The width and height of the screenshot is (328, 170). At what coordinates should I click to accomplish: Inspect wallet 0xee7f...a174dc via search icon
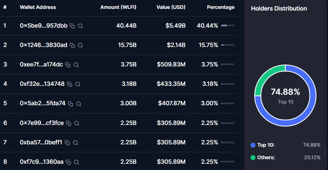pos(76,65)
